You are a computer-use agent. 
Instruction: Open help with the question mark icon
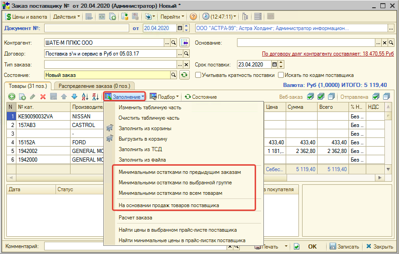(x=193, y=17)
